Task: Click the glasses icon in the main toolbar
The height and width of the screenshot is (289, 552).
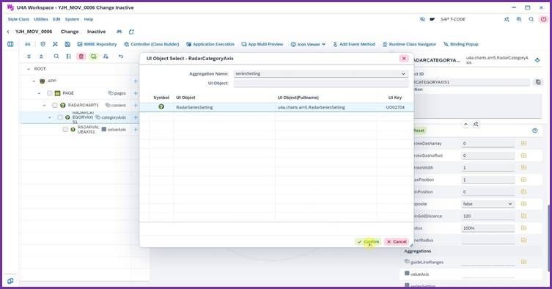Action: point(27,44)
